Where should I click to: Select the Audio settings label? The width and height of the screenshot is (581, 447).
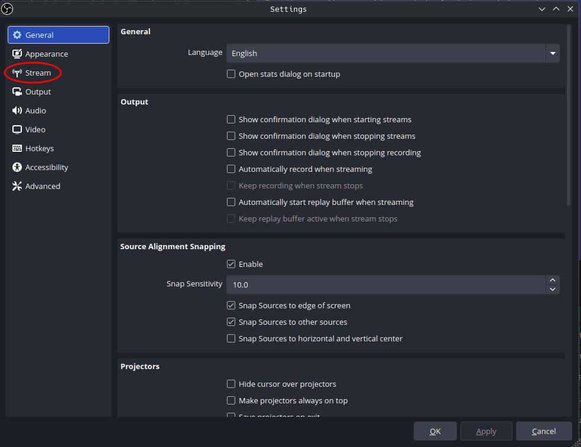tap(35, 110)
